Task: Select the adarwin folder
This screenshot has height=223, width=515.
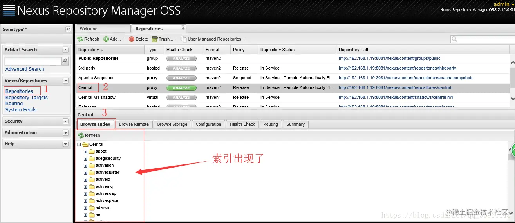Action: click(103, 208)
